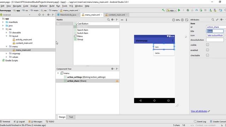
Task: Select the Design editor tab
Action: (62, 117)
